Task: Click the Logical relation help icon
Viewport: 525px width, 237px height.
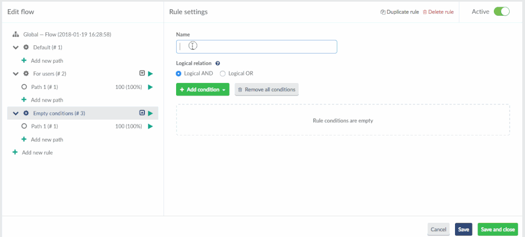Action: click(x=218, y=63)
